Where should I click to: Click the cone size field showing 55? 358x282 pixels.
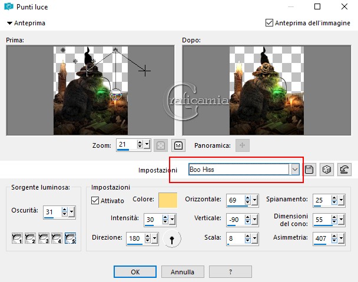(x=322, y=220)
